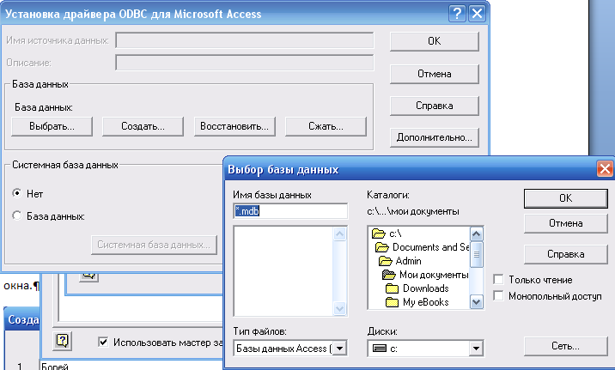The image size is (615, 370).
Task: Click the c:\...\мои документы path text
Action: coord(412,211)
